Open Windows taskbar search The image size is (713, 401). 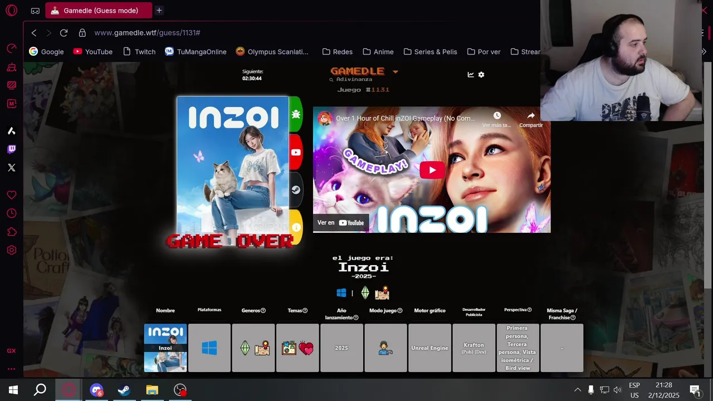coord(40,390)
